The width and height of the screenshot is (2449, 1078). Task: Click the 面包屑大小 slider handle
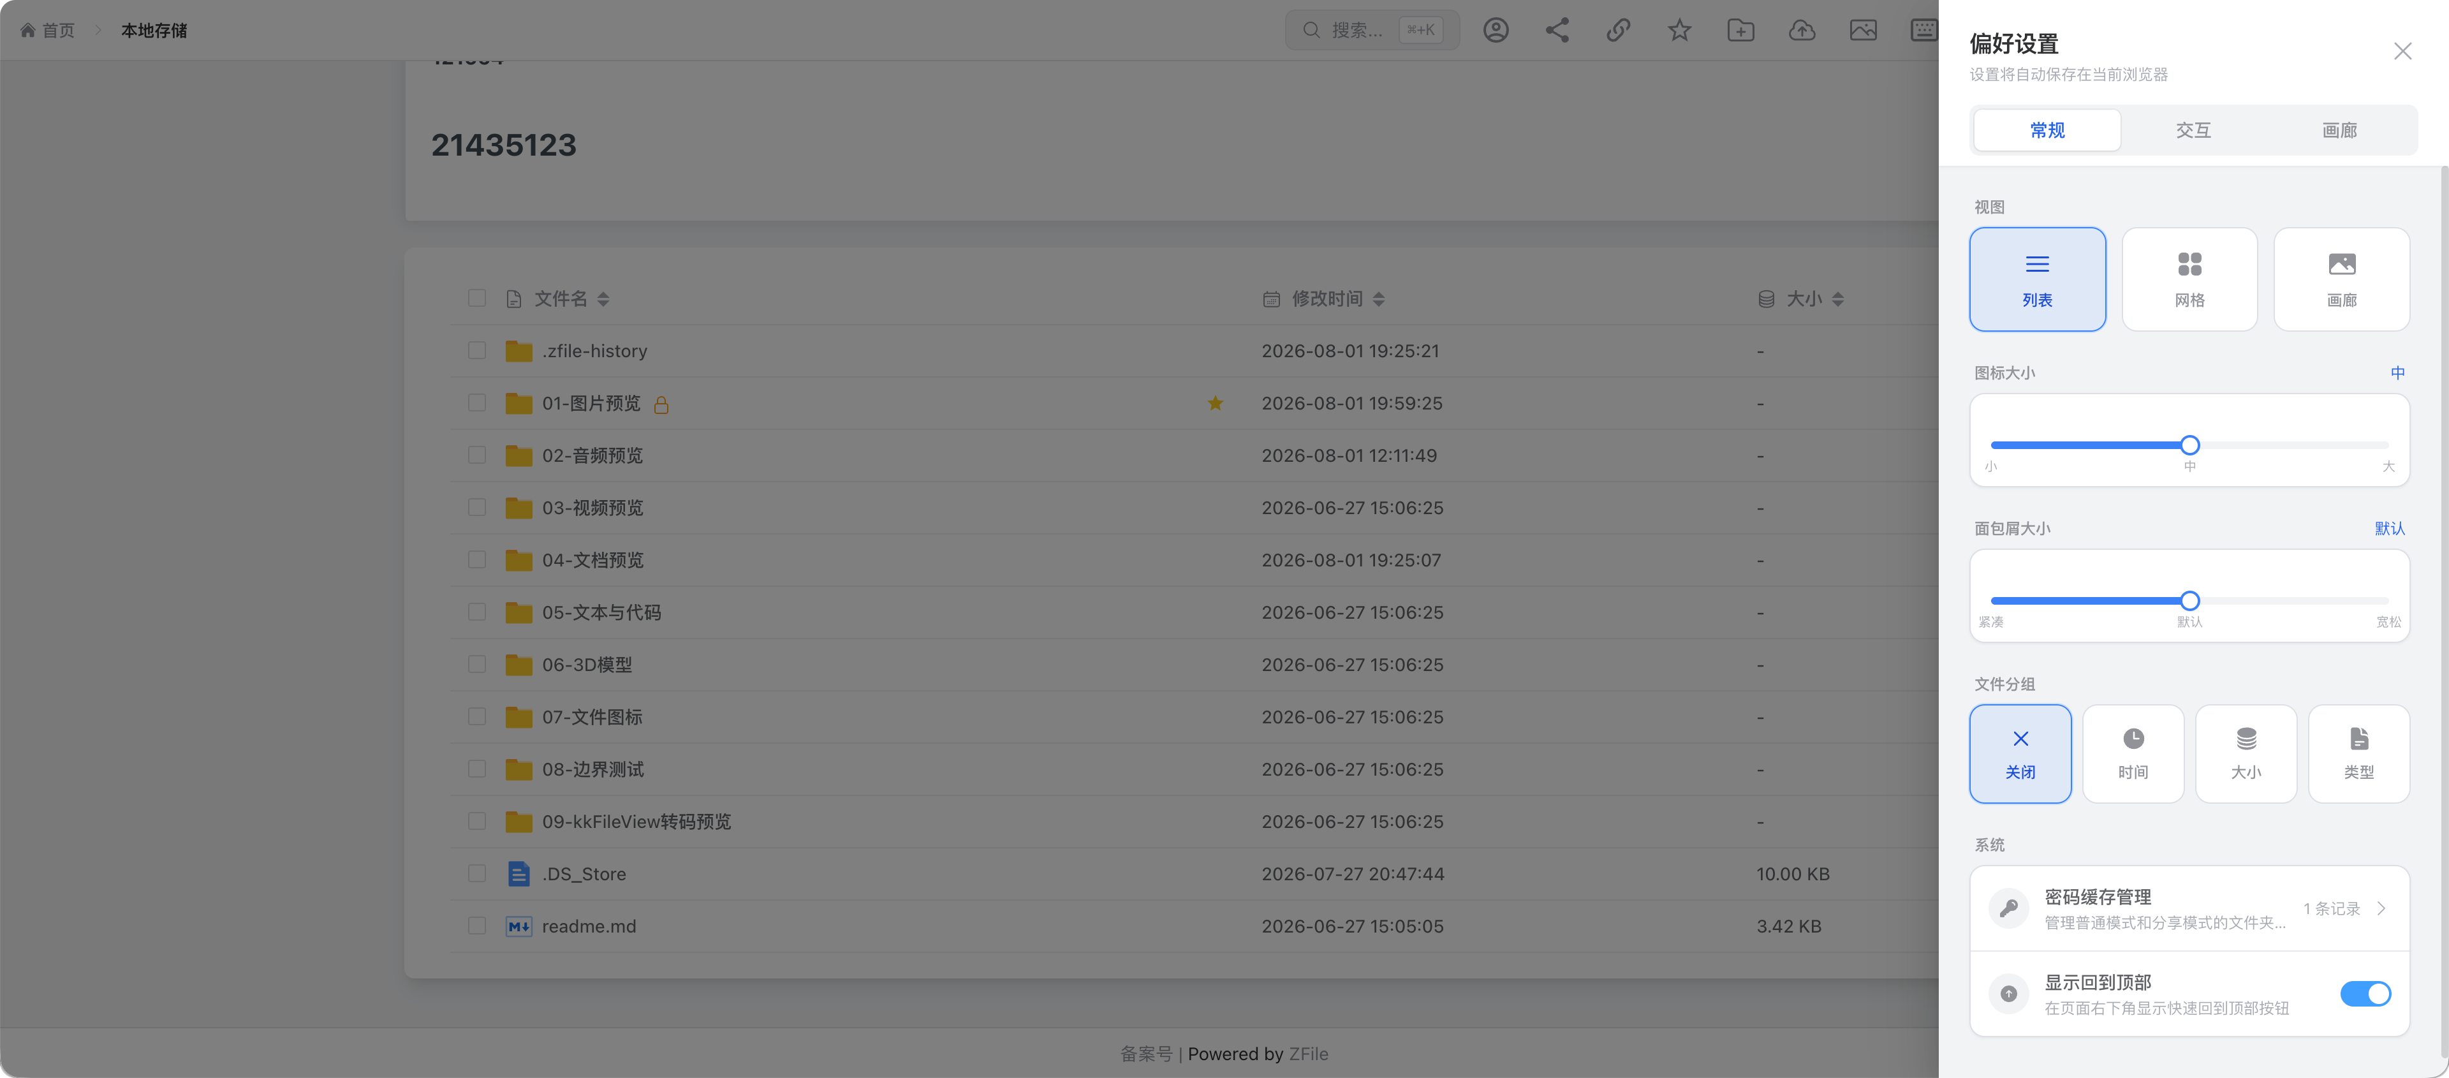[2189, 601]
